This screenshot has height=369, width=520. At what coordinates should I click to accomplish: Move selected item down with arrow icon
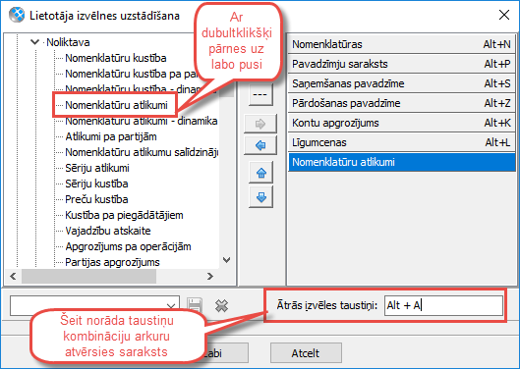click(x=261, y=197)
